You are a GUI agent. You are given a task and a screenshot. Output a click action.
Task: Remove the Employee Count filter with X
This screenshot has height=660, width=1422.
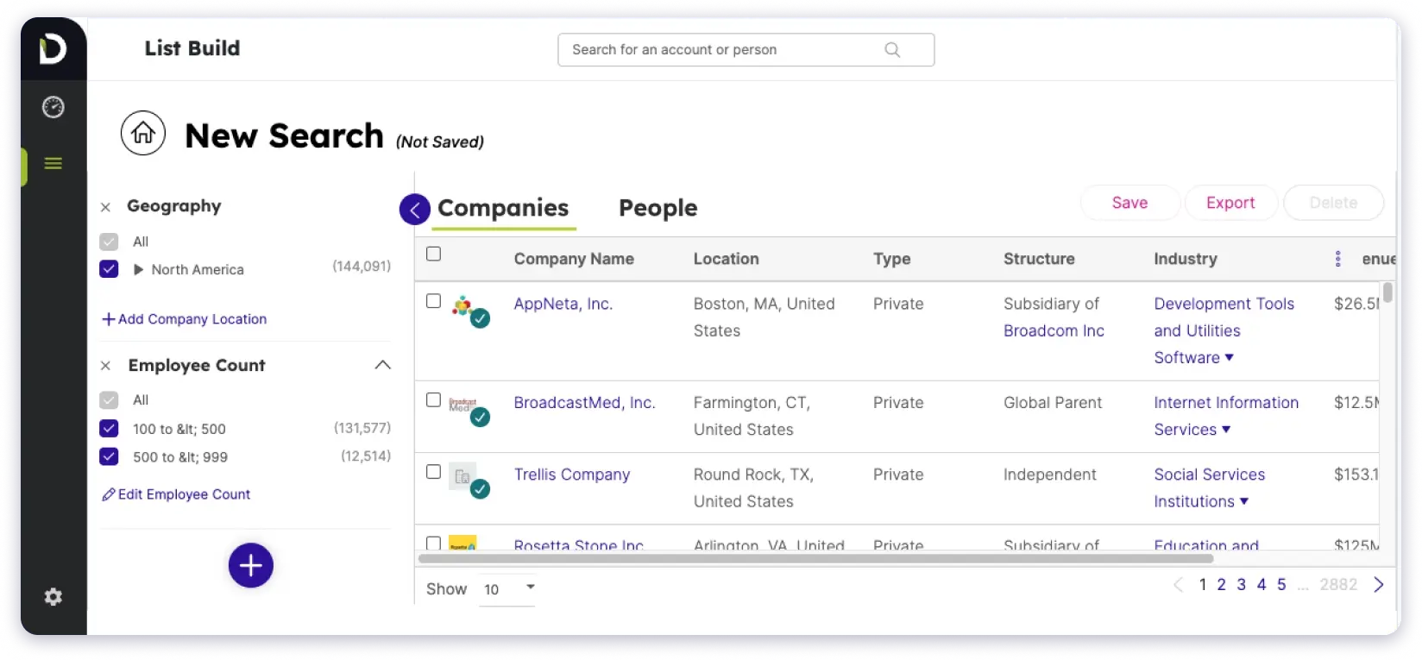(x=105, y=366)
